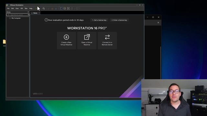
Task: Open the Tabs menu
Action: (26, 8)
